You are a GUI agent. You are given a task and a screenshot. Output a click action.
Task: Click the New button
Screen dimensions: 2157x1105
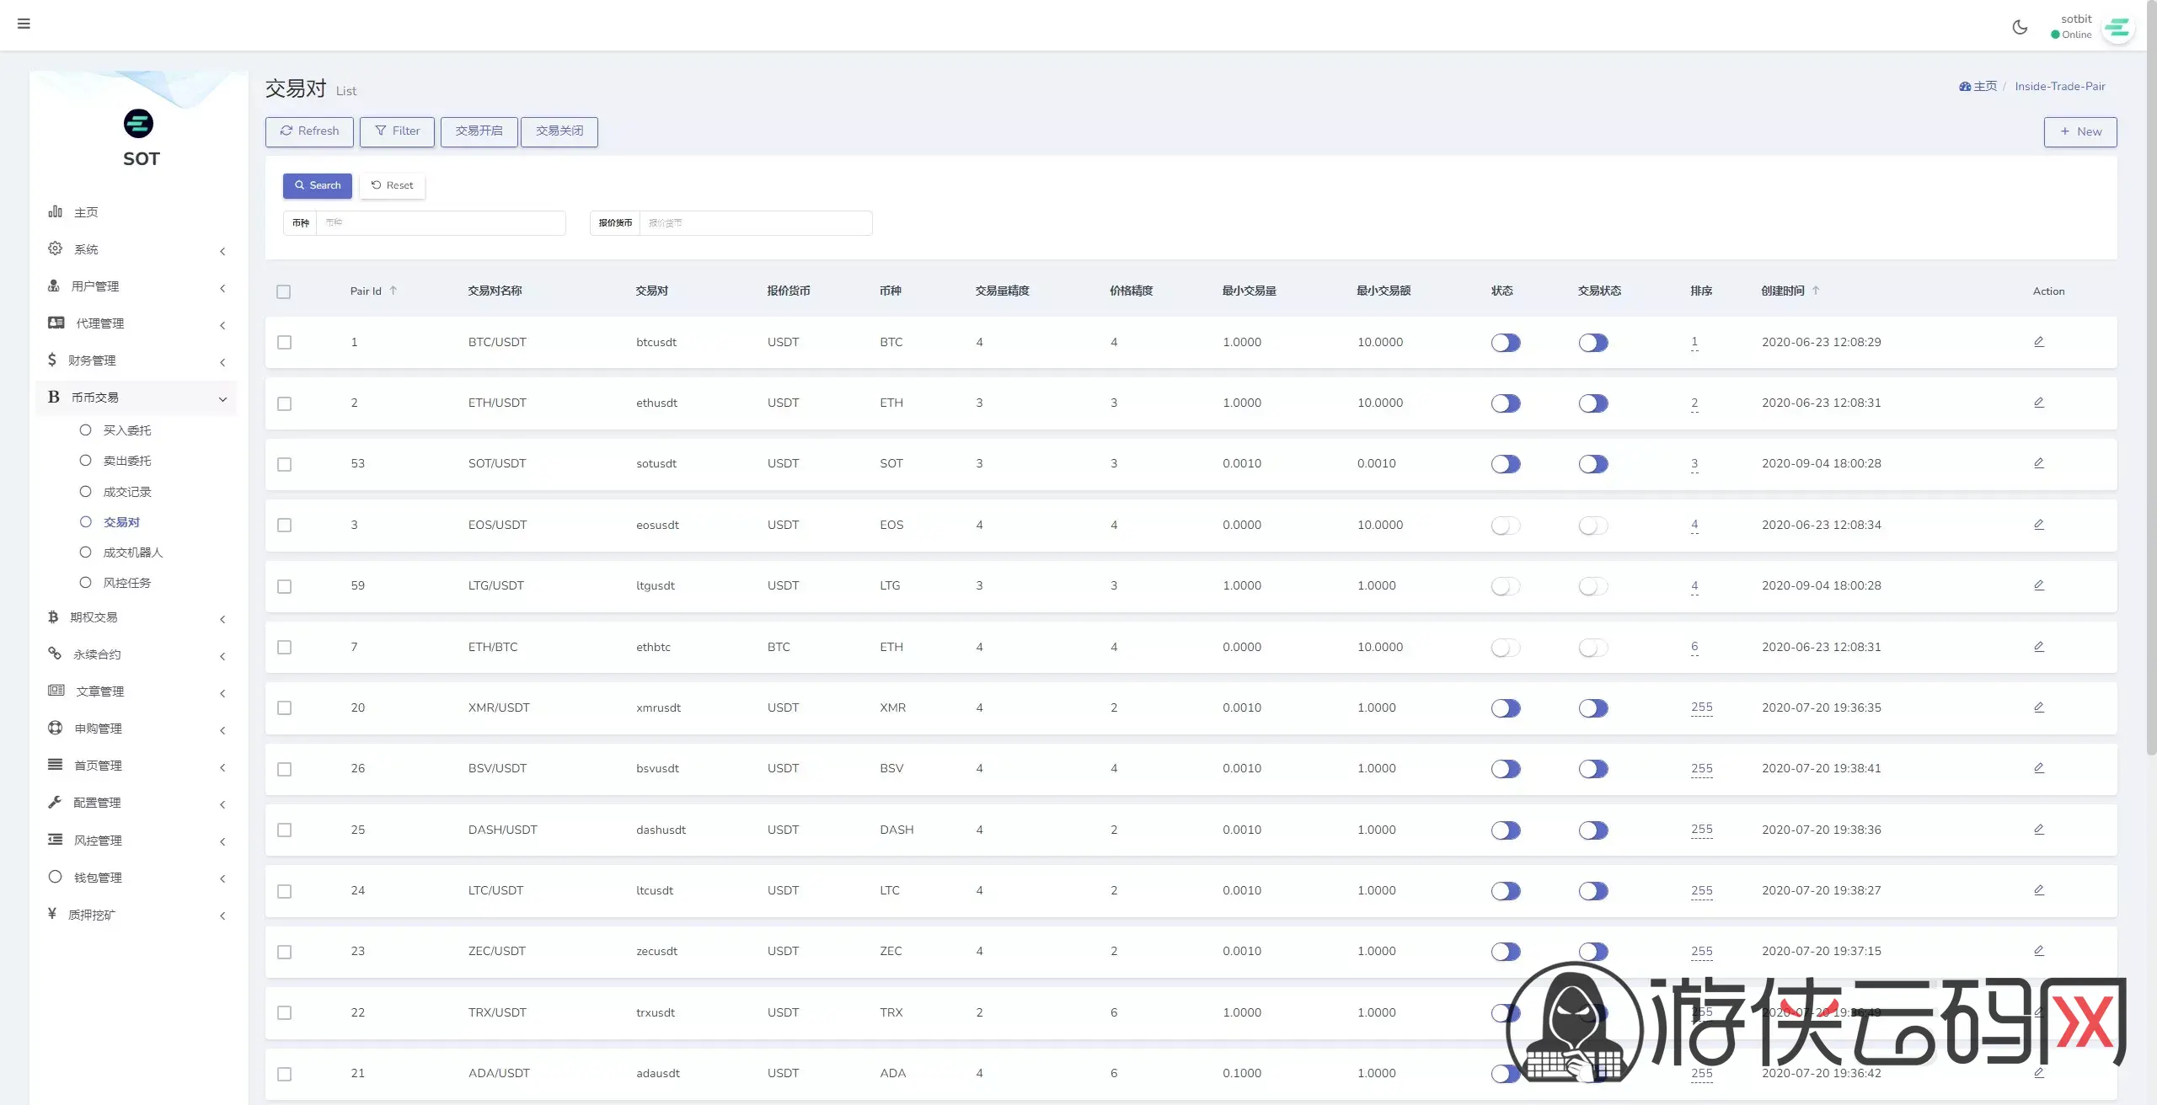click(x=2079, y=131)
